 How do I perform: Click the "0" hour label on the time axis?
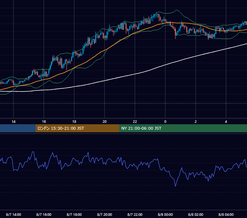click(165, 122)
